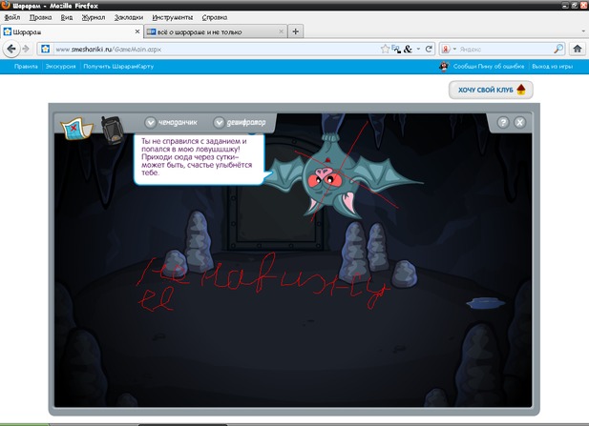589x426 pixels.
Task: Close the Шарарам tab
Action: 137,31
